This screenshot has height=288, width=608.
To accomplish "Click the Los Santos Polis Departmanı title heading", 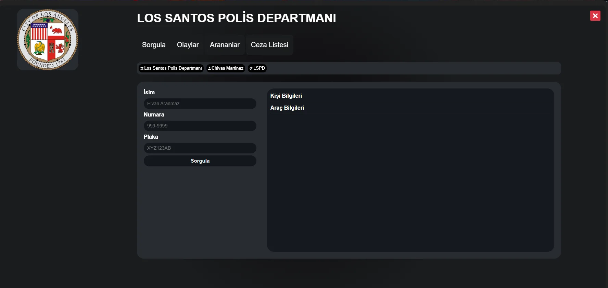I will pyautogui.click(x=236, y=18).
